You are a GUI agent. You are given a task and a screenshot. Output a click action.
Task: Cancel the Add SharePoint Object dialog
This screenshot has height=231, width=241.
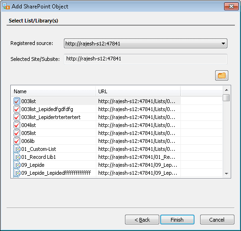click(217, 220)
